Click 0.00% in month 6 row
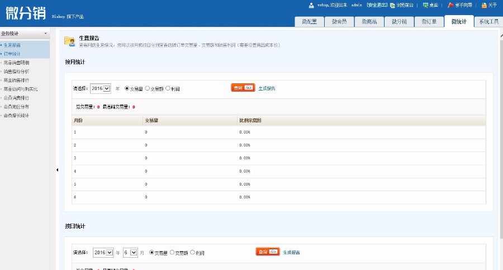 point(244,197)
